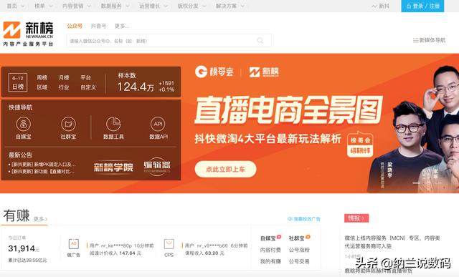Viewport: 459px width, 277px height.
Task: Click the 新榜 logo
Action: 28,34
